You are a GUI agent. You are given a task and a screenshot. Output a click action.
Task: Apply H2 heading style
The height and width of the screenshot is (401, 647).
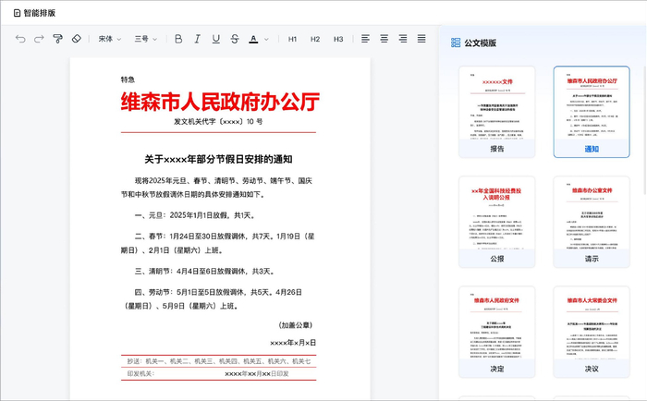pos(315,39)
